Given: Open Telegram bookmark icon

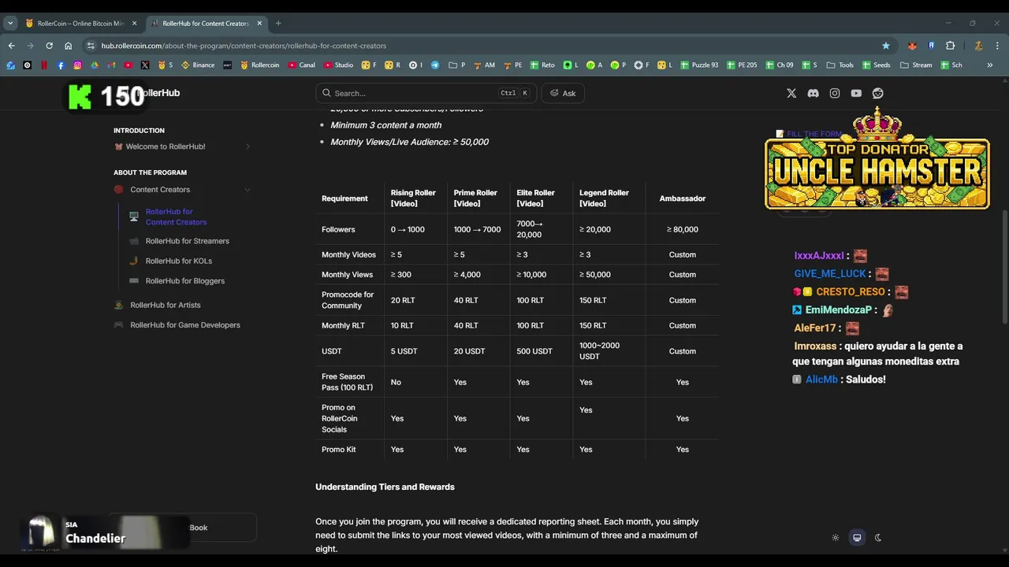Looking at the screenshot, I should pyautogui.click(x=434, y=65).
